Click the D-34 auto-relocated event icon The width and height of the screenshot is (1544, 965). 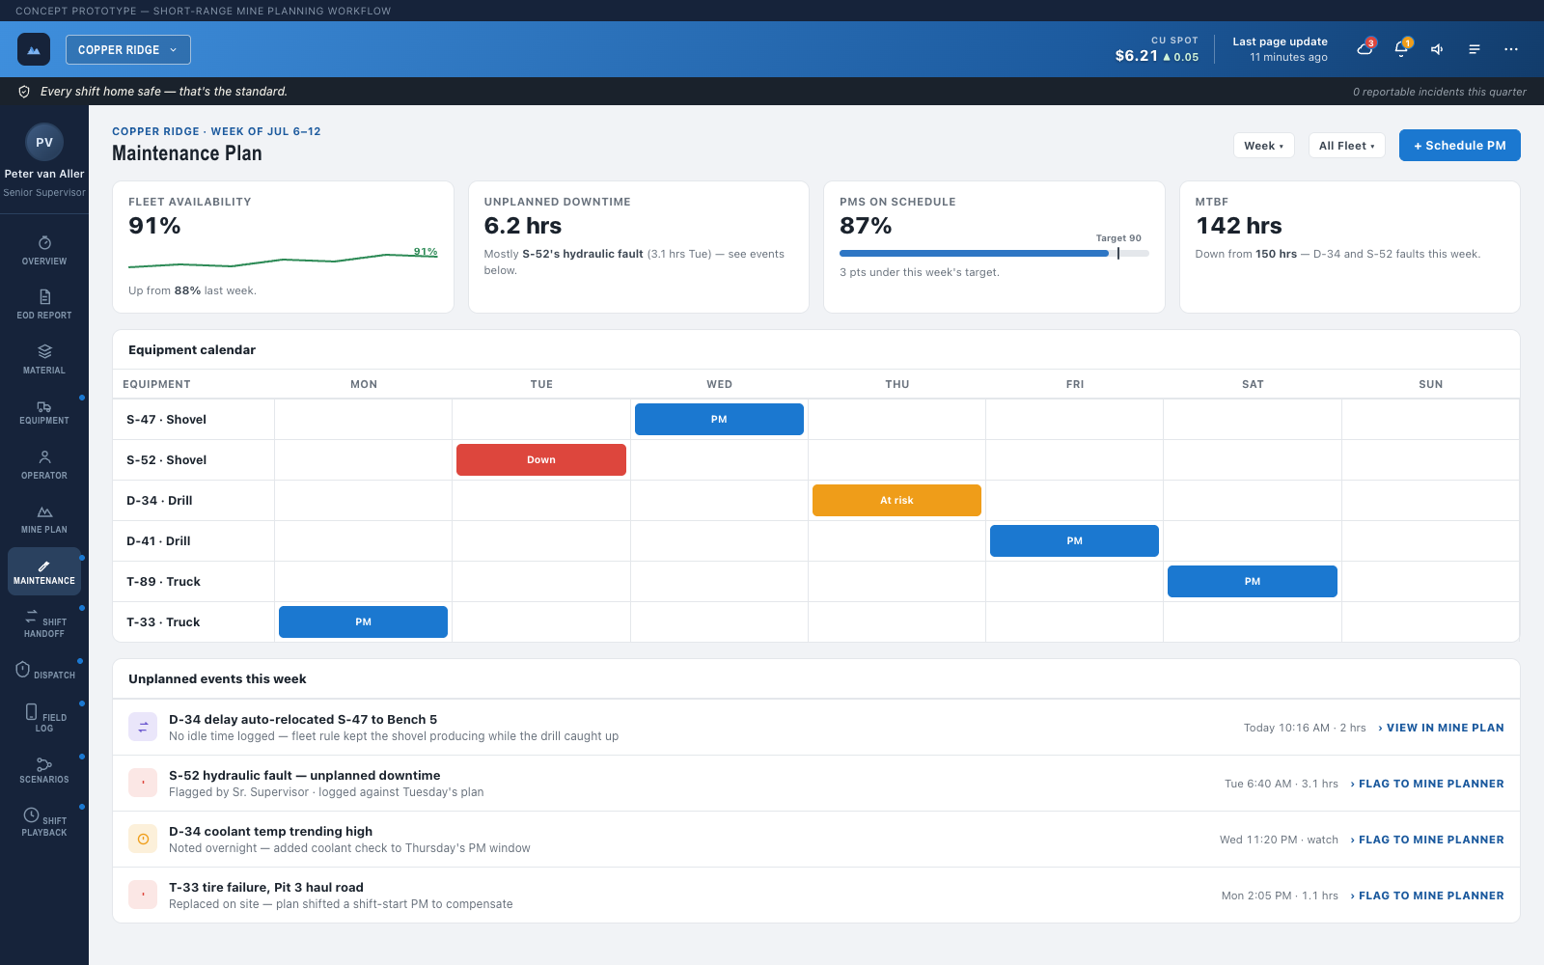coord(143,727)
